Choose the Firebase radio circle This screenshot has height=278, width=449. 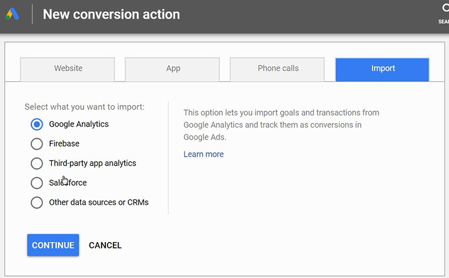(x=36, y=144)
